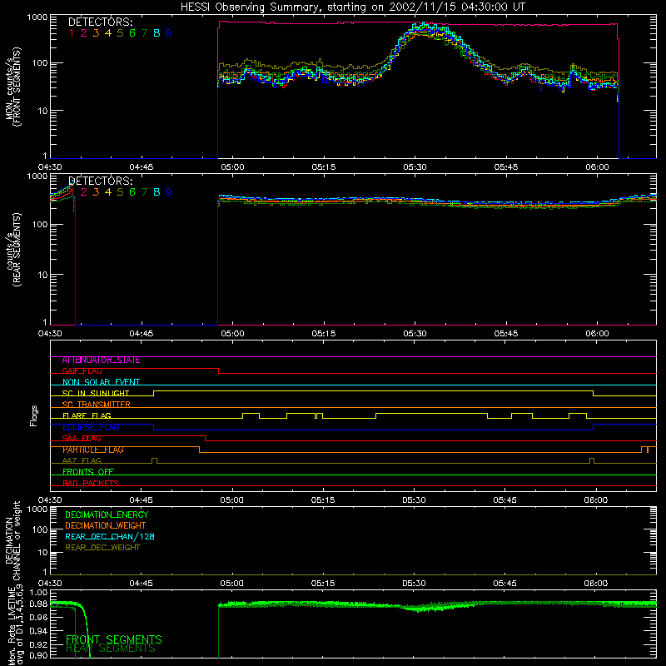The height and width of the screenshot is (666, 666).
Task: Pick detector 6 in rear segments legend
Action: coord(132,192)
